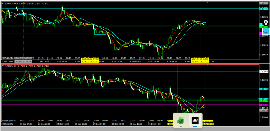Select yellow 2026.01.05 07:00 date marker on M15
This screenshot has width=270, height=131.
(x=90, y=59)
